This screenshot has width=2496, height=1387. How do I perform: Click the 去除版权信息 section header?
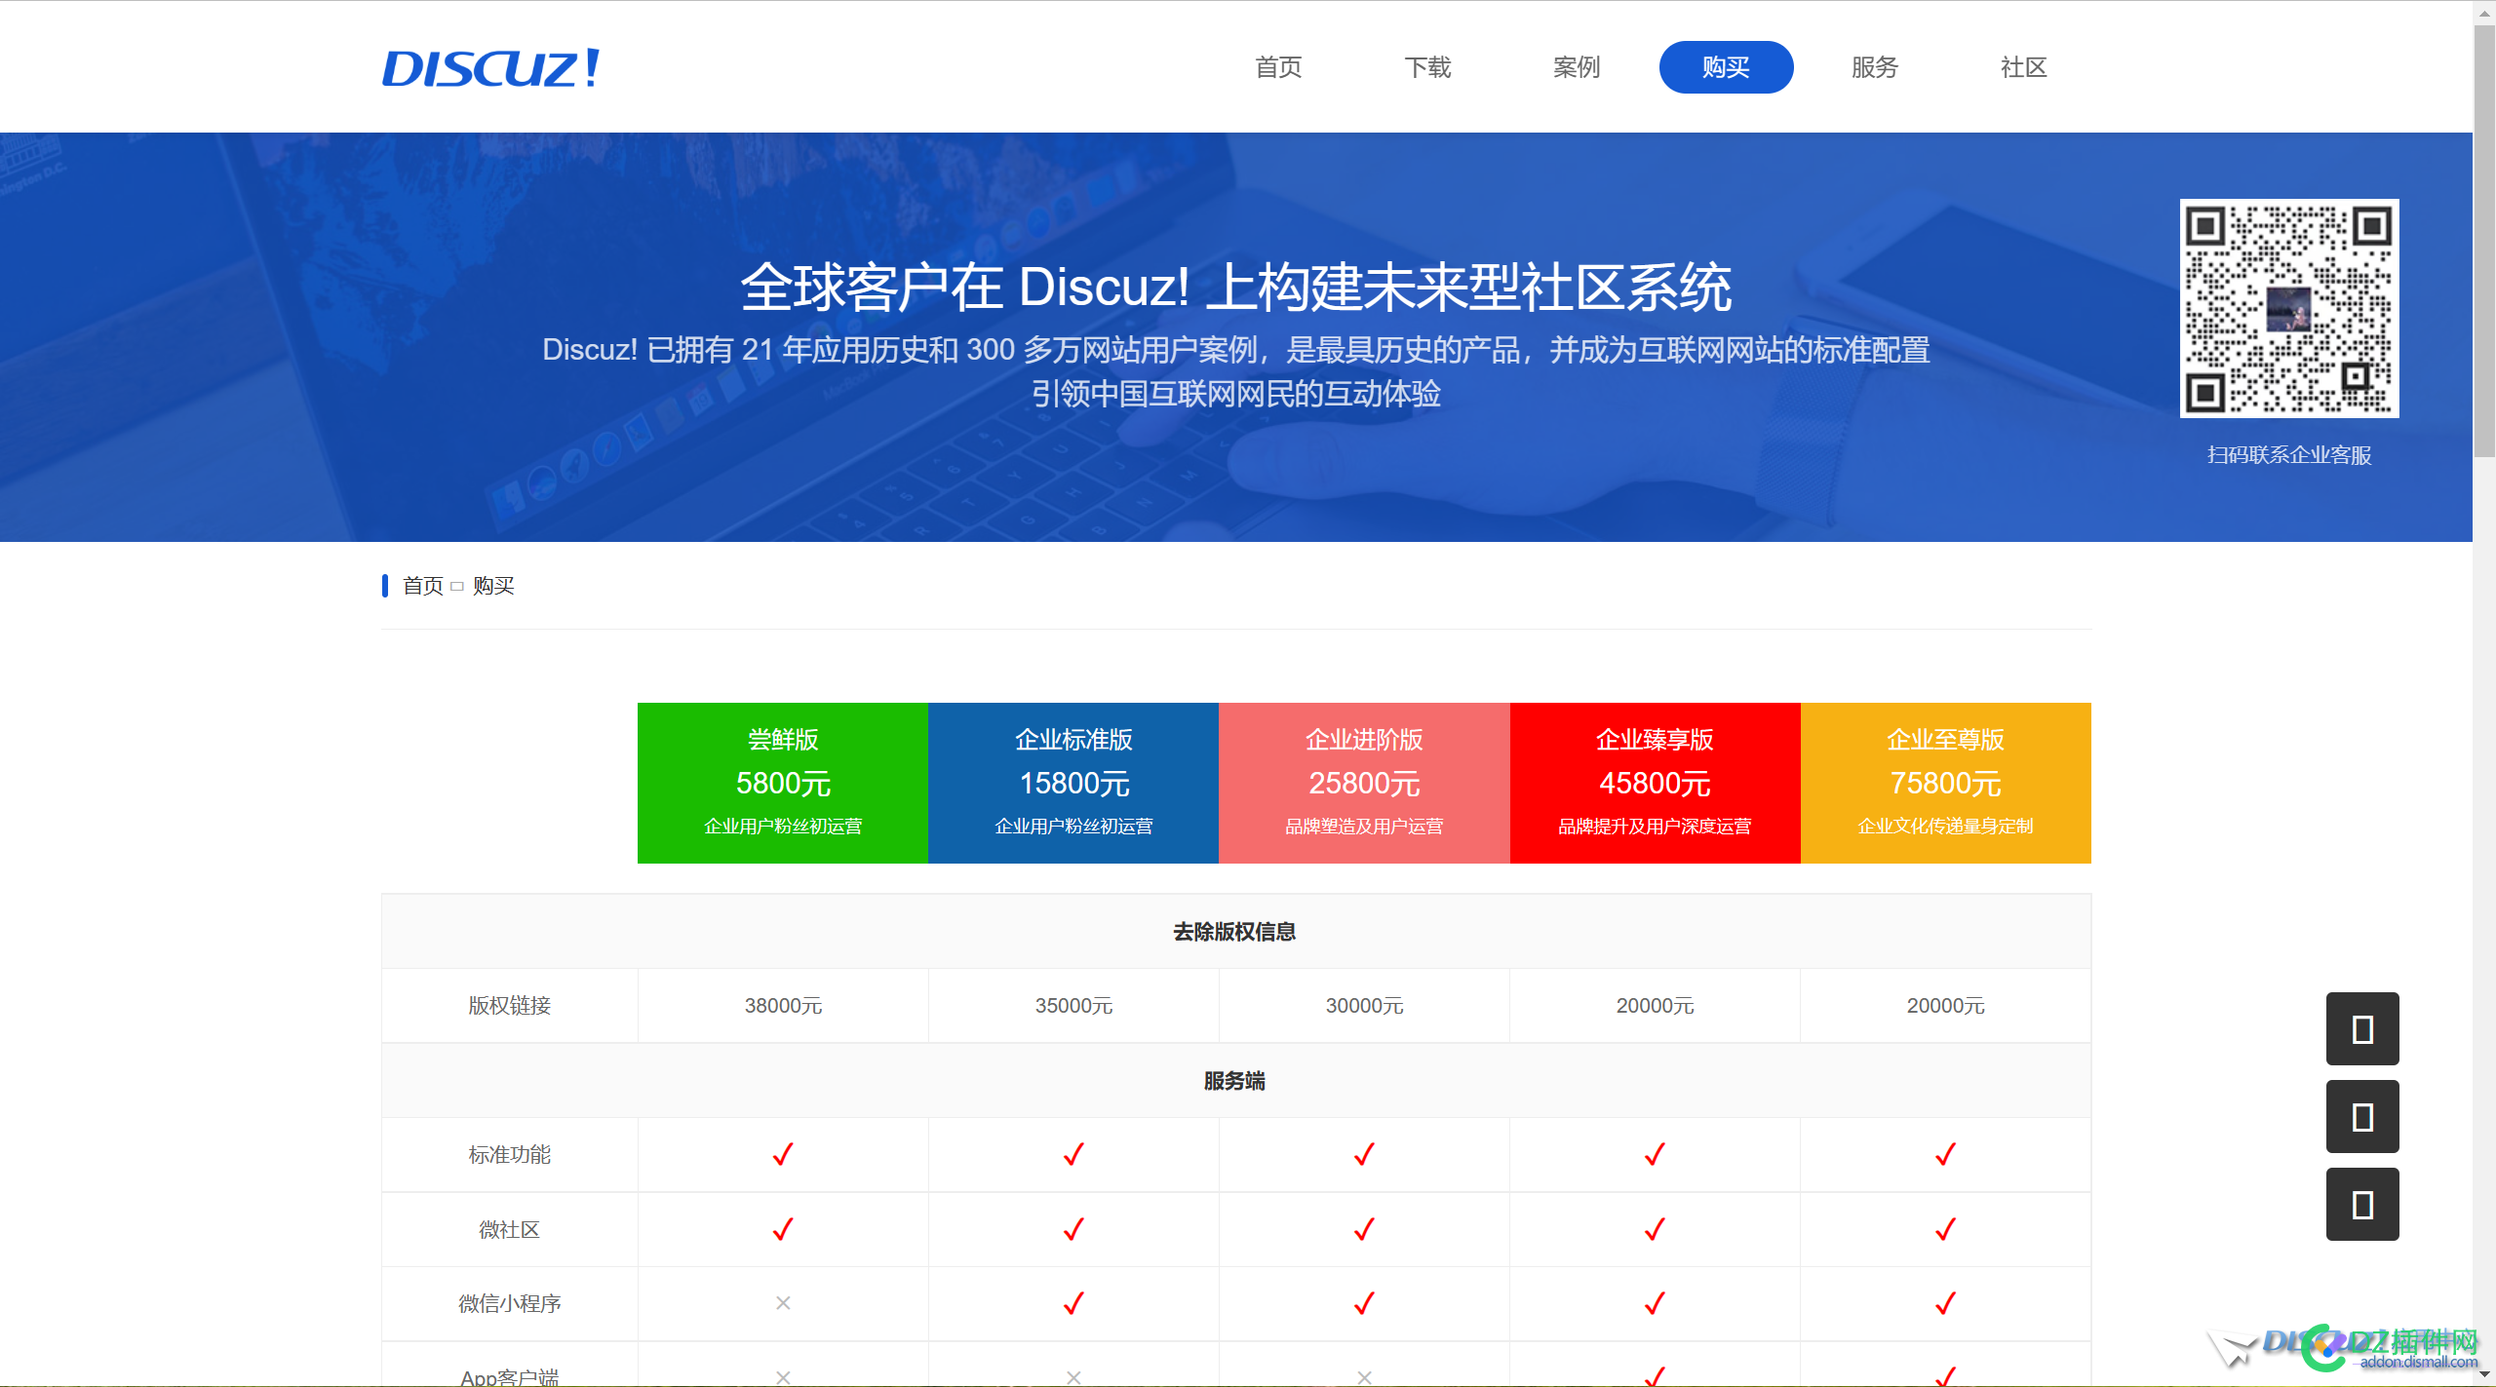coord(1235,932)
